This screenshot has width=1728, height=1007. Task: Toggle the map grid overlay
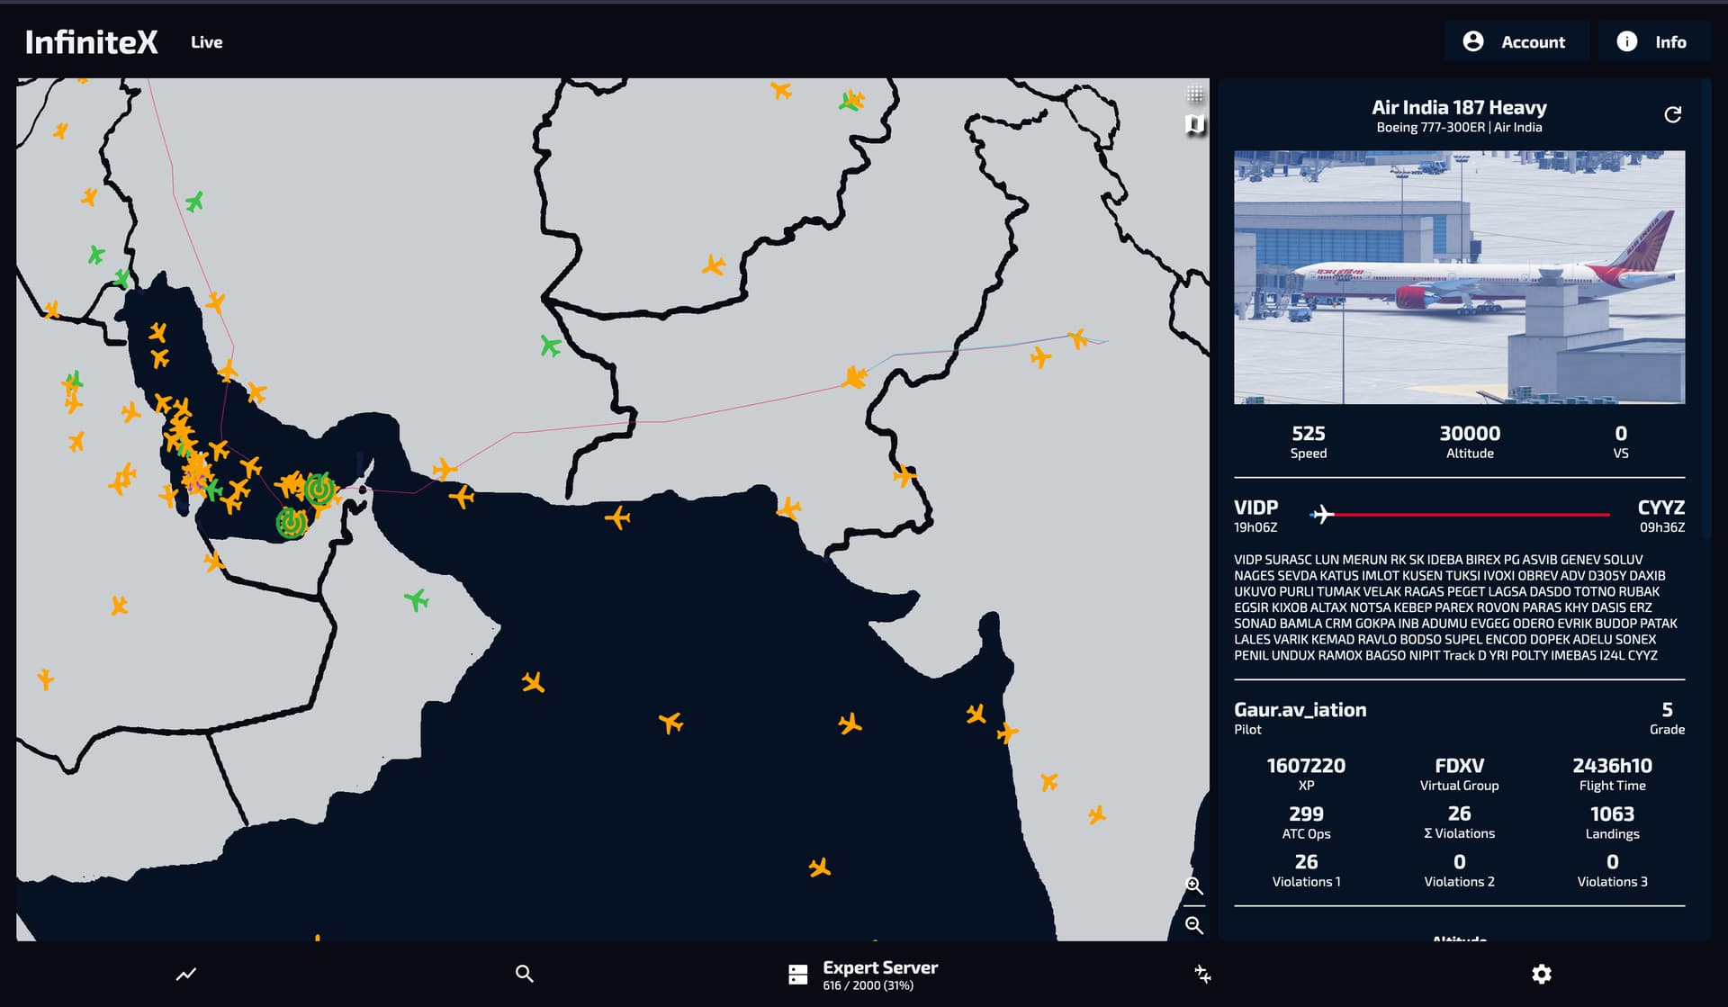1194,94
